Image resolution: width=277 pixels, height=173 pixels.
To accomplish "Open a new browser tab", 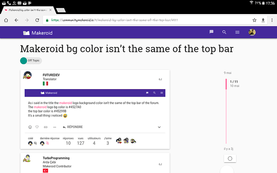I will click(61, 10).
